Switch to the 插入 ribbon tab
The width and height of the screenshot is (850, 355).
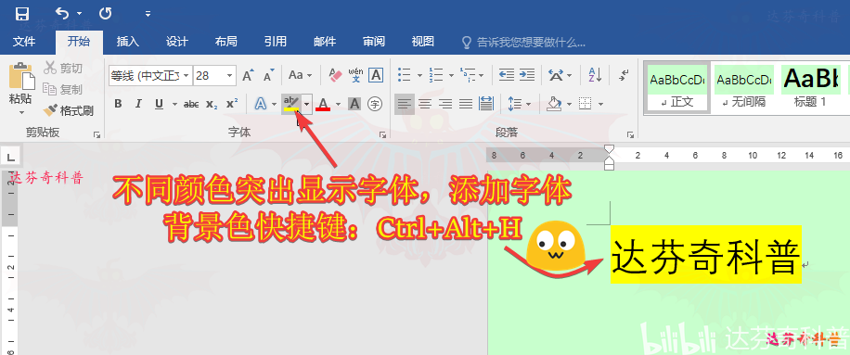(x=128, y=42)
